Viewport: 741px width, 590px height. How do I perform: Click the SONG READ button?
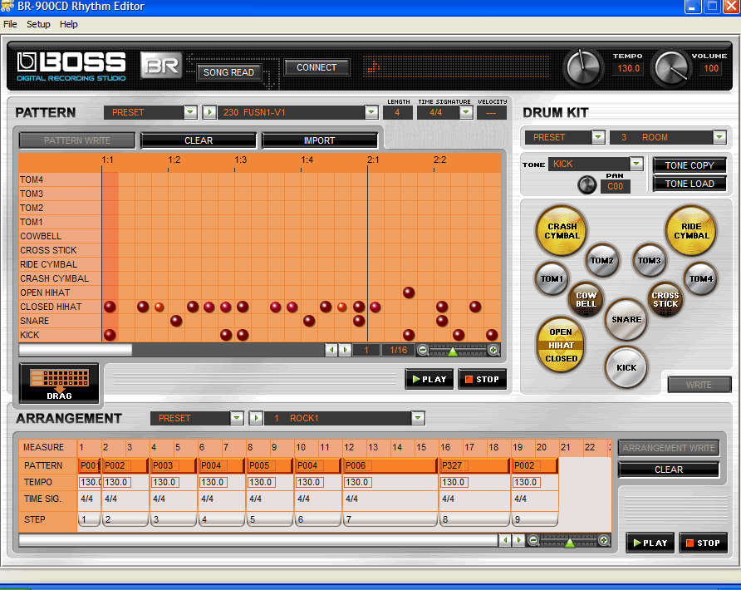228,71
